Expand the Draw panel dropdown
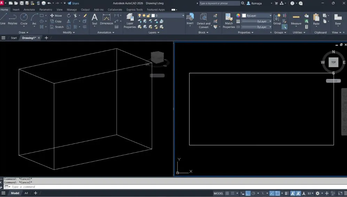The height and width of the screenshot is (197, 347). (x=24, y=32)
